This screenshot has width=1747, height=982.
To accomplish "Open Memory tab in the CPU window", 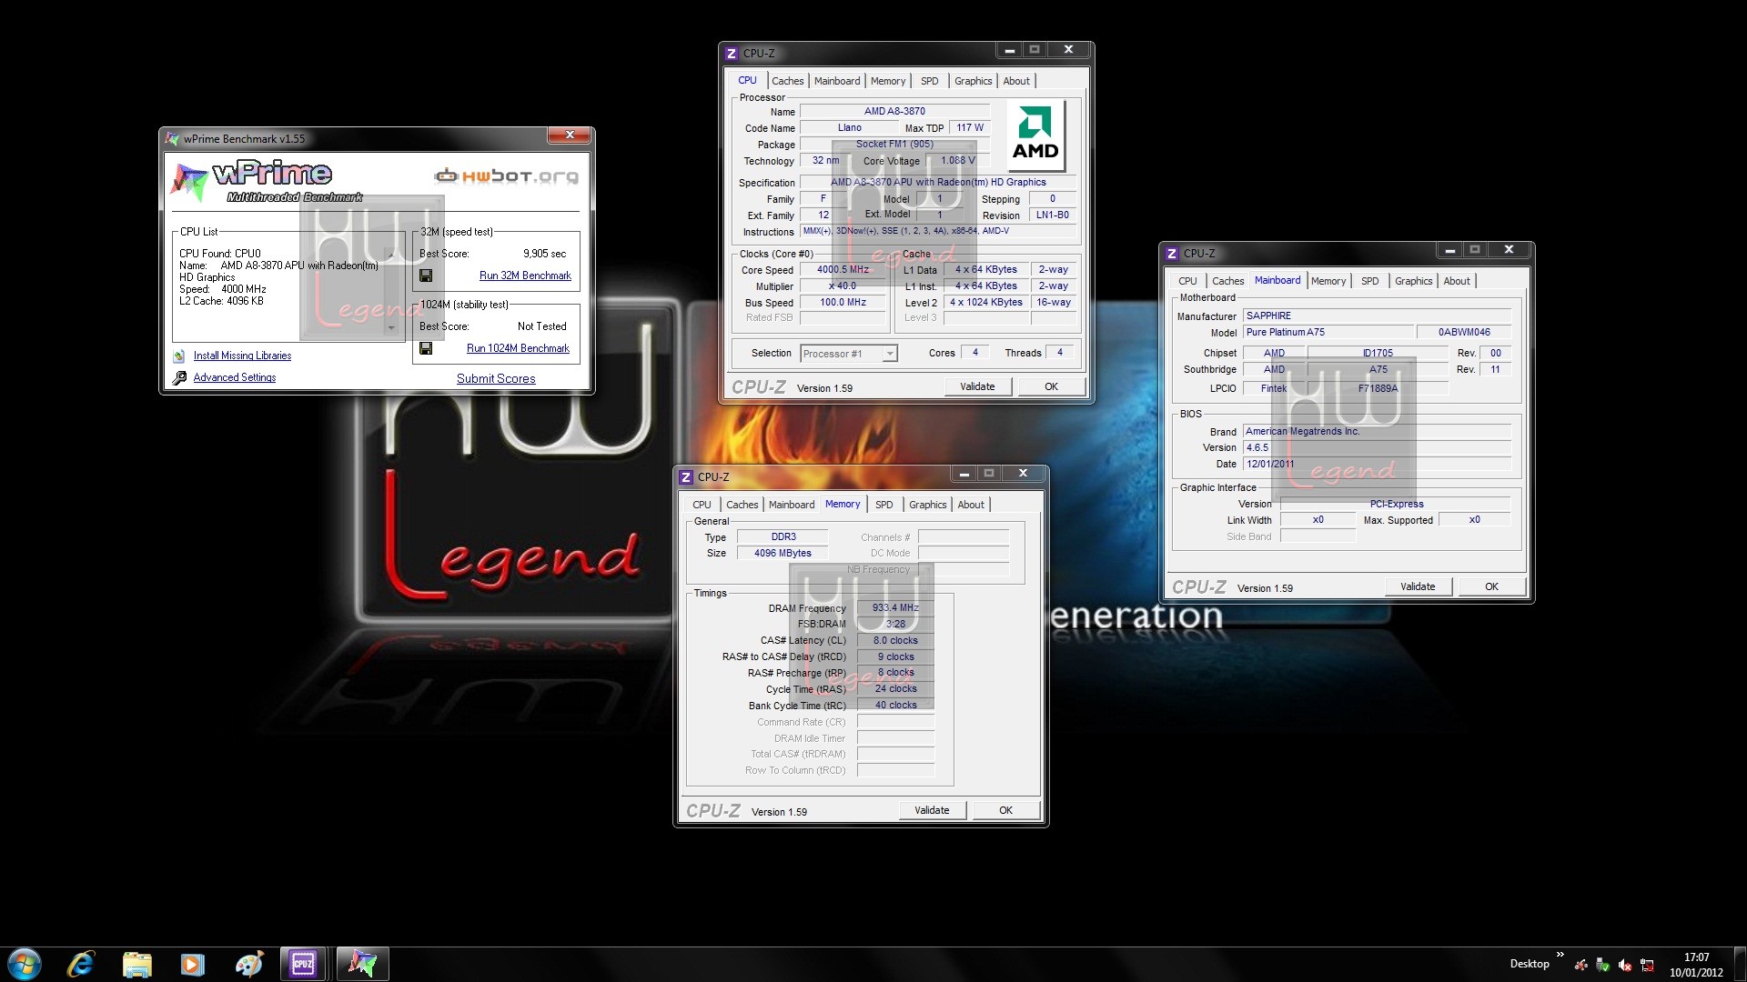I will [x=888, y=81].
